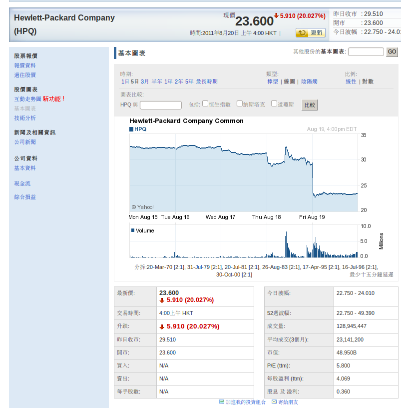Focus the HPQ 與 comparison input field
Viewport: 401px width, 408px height.
(161, 105)
